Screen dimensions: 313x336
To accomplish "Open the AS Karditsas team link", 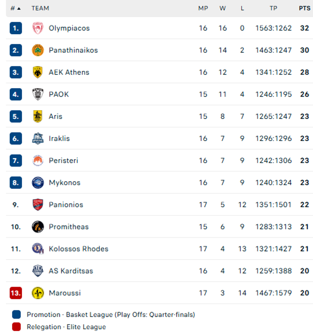I will pyautogui.click(x=71, y=271).
